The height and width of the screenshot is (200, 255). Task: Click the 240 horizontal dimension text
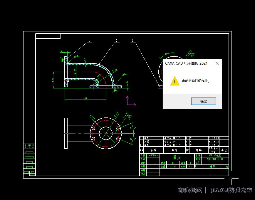pyautogui.click(x=85, y=98)
